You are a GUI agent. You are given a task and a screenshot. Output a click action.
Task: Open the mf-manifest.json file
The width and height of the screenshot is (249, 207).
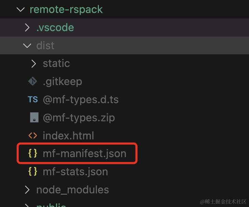84,153
